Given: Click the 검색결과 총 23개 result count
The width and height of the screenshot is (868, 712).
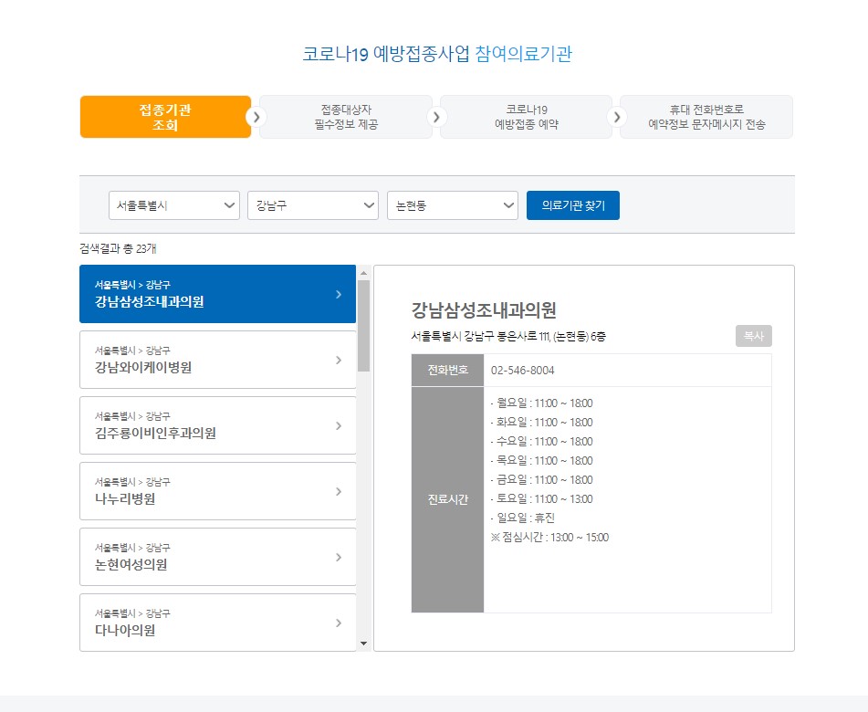Looking at the screenshot, I should [x=118, y=248].
